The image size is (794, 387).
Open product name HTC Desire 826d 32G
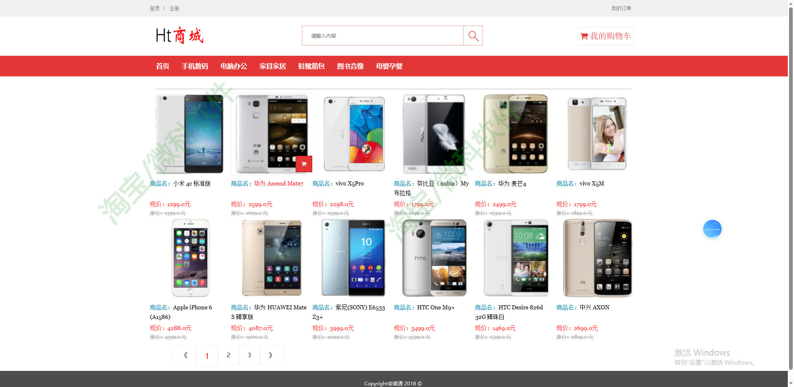point(509,312)
